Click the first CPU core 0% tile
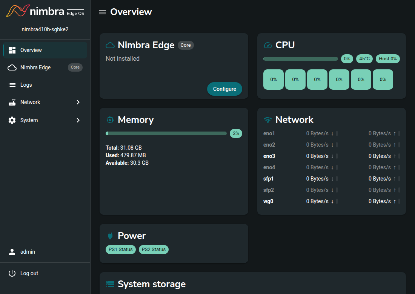 (x=274, y=80)
